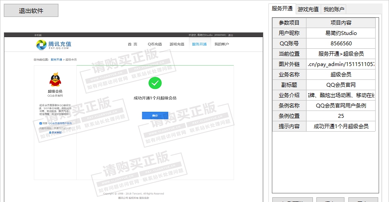Click the 提示内容 row label
389x202 pixels.
click(289, 126)
